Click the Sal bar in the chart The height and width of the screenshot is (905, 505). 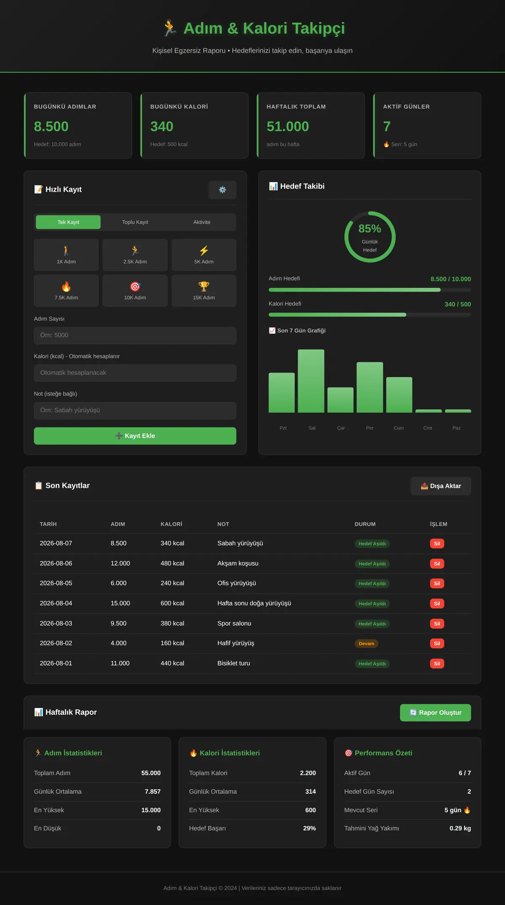click(x=311, y=381)
